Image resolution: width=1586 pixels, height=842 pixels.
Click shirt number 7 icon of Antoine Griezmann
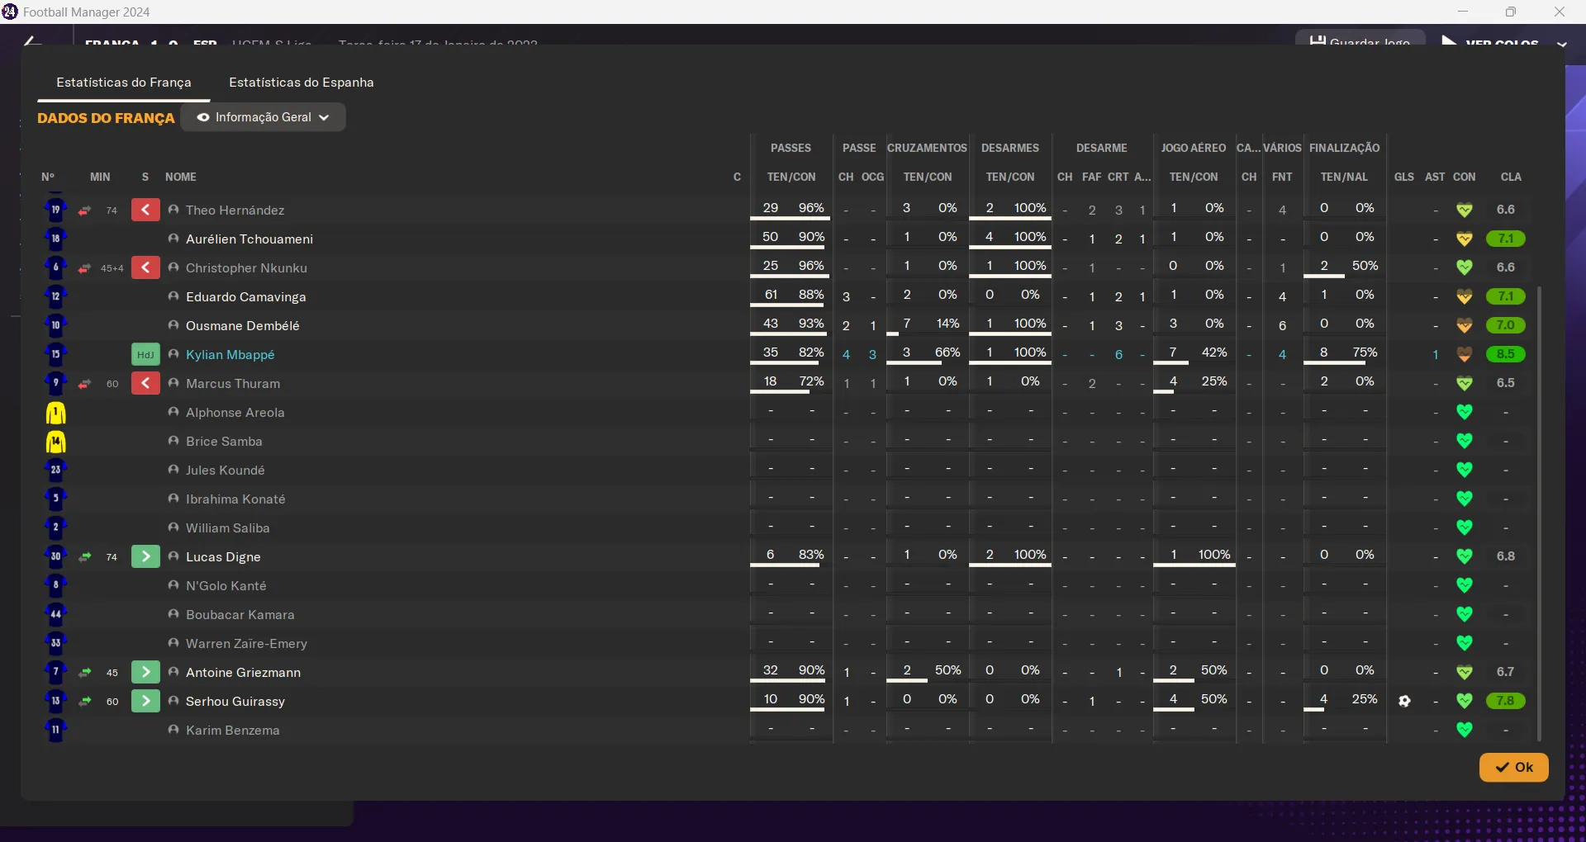tap(55, 672)
